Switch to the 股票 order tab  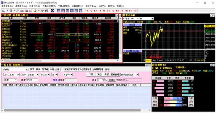click(32, 69)
